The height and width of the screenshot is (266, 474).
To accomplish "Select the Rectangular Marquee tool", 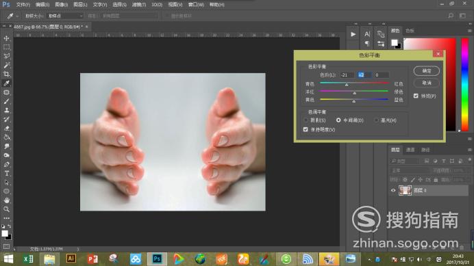I will coord(6,47).
